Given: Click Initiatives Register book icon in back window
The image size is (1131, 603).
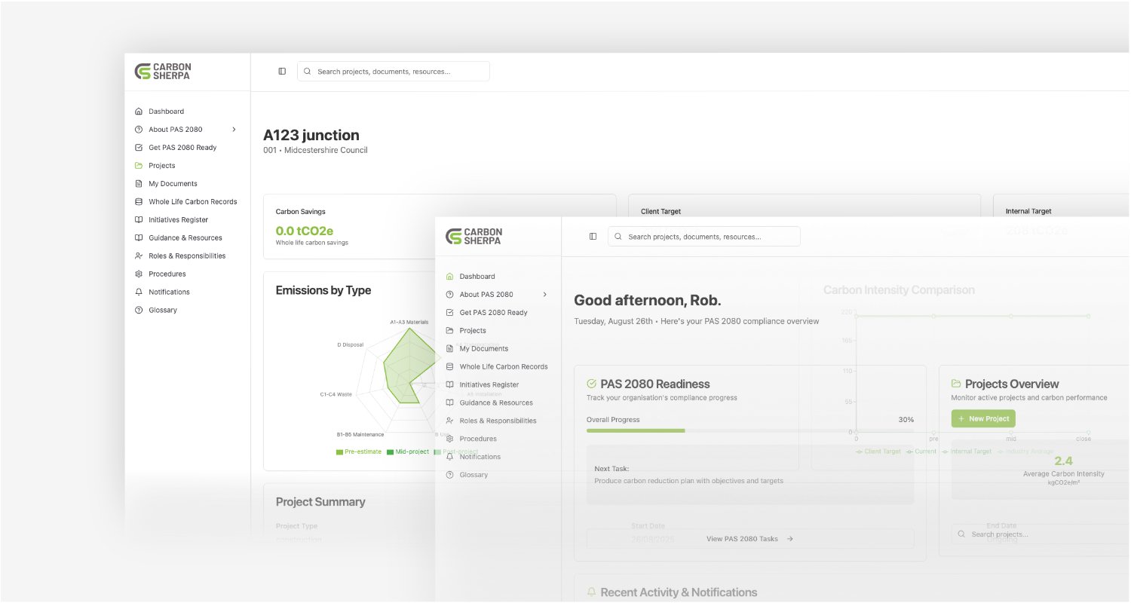Looking at the screenshot, I should tap(139, 220).
